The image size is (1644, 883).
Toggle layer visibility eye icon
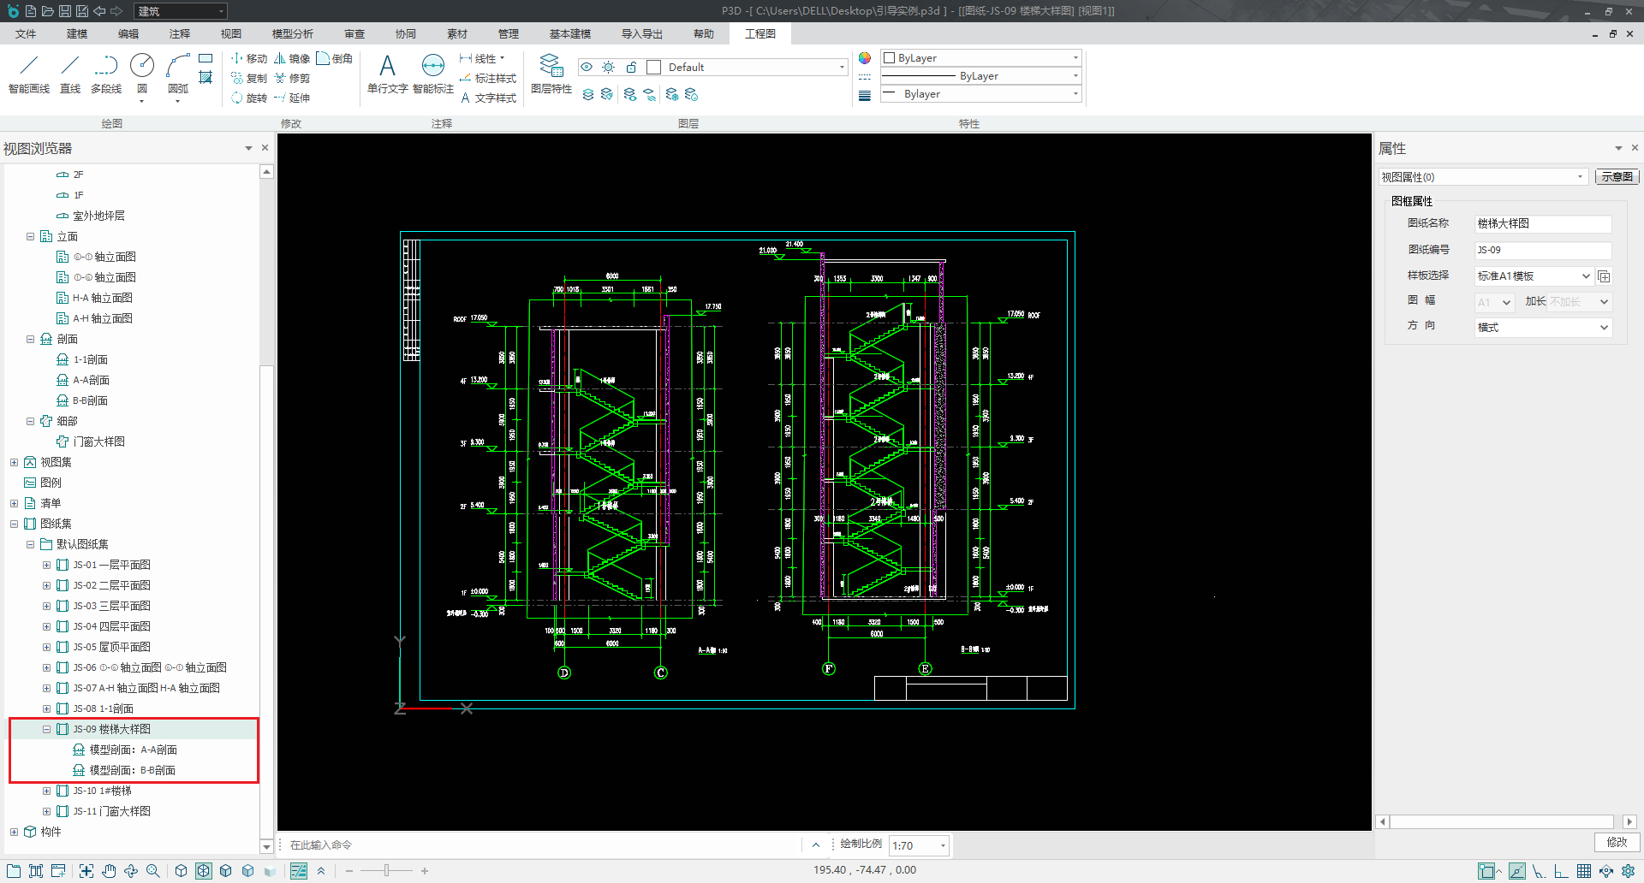[x=587, y=68]
